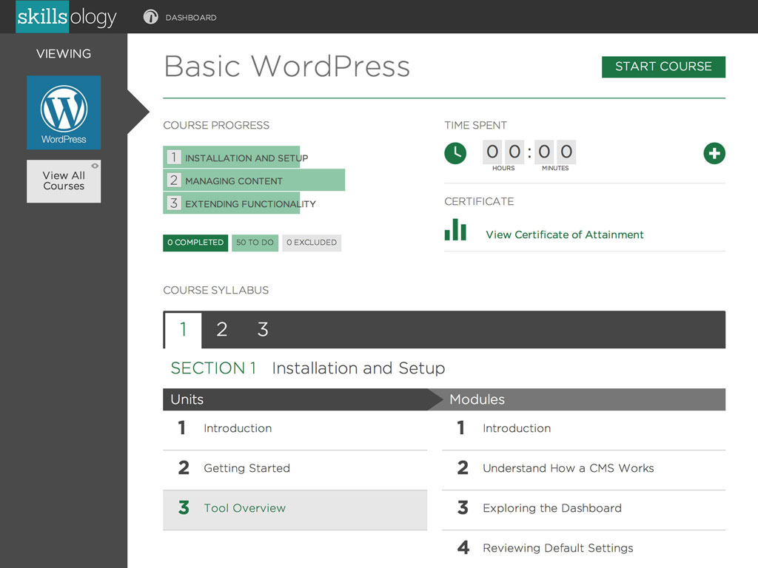Viewport: 758px width, 568px height.
Task: Open View Certificate of Attainment link
Action: (x=565, y=234)
